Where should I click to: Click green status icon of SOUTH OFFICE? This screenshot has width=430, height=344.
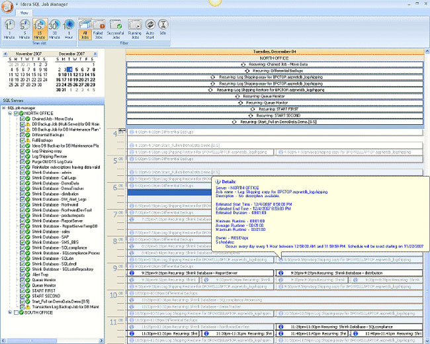22,312
